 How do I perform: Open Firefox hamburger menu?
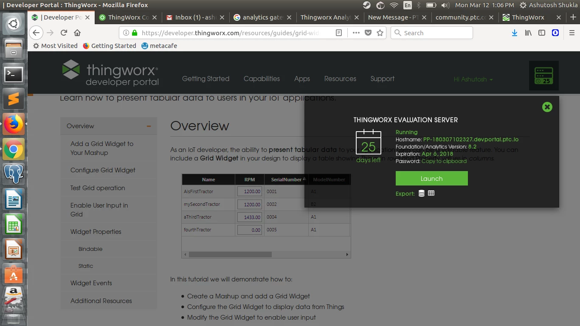point(572,33)
